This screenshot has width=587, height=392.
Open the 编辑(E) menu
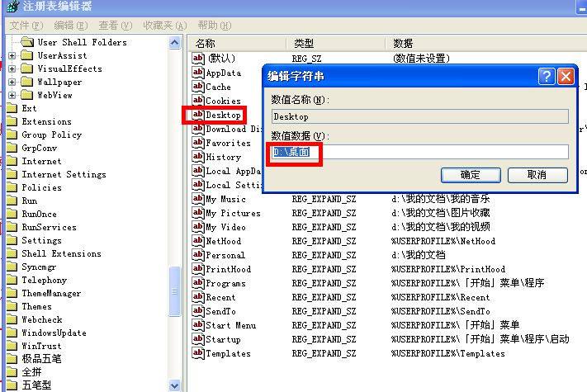click(x=71, y=26)
